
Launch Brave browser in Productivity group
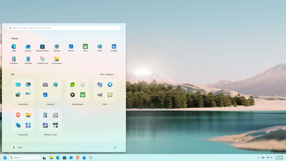(x=18, y=115)
